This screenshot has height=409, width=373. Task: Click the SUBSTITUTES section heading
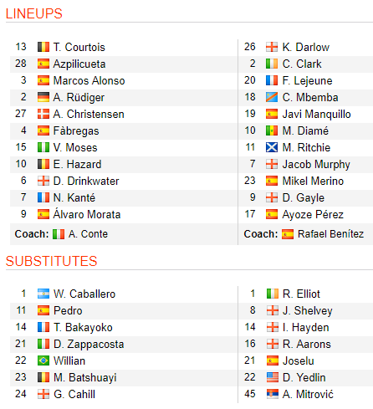tap(51, 261)
